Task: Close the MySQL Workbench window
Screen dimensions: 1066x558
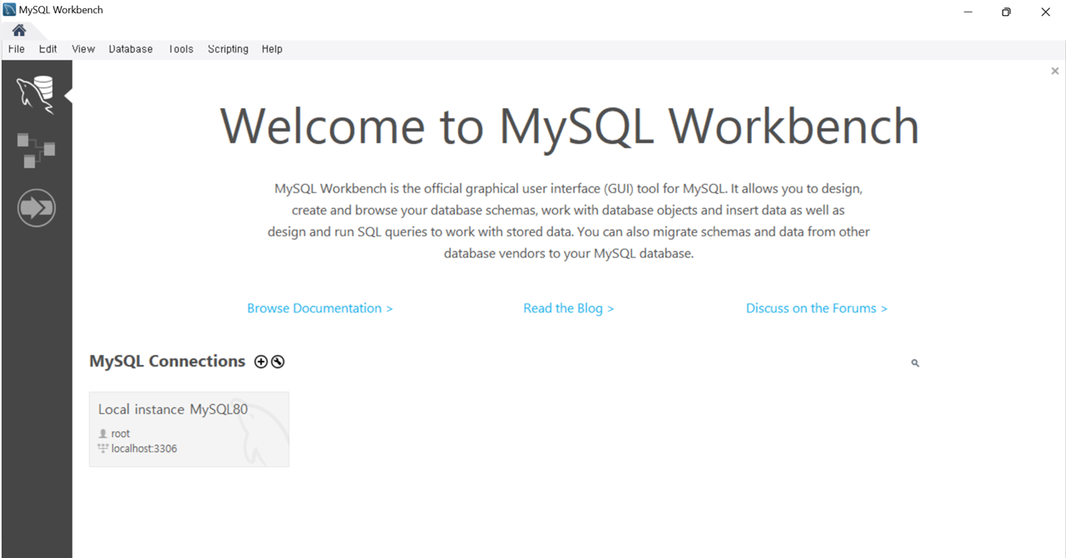Action: pyautogui.click(x=1046, y=12)
